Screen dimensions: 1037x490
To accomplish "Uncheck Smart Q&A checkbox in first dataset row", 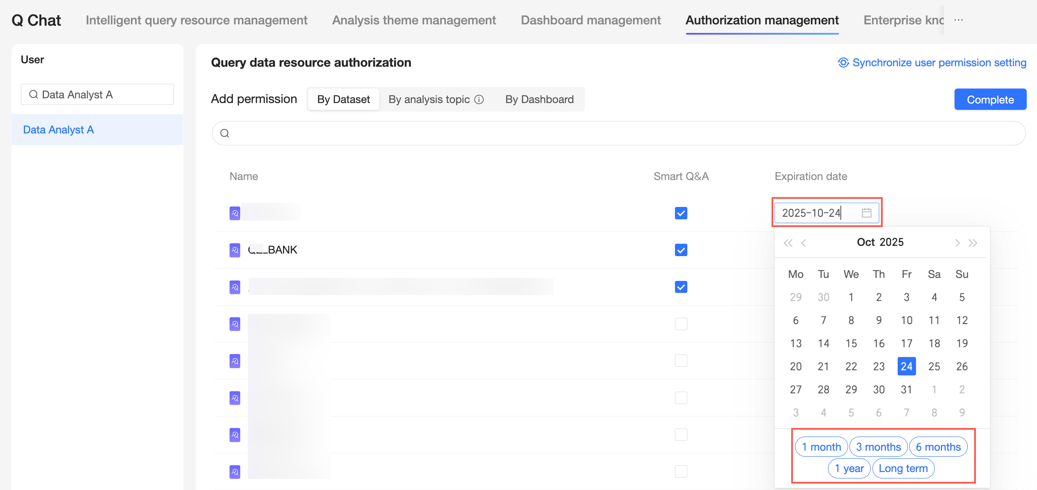I will (681, 213).
